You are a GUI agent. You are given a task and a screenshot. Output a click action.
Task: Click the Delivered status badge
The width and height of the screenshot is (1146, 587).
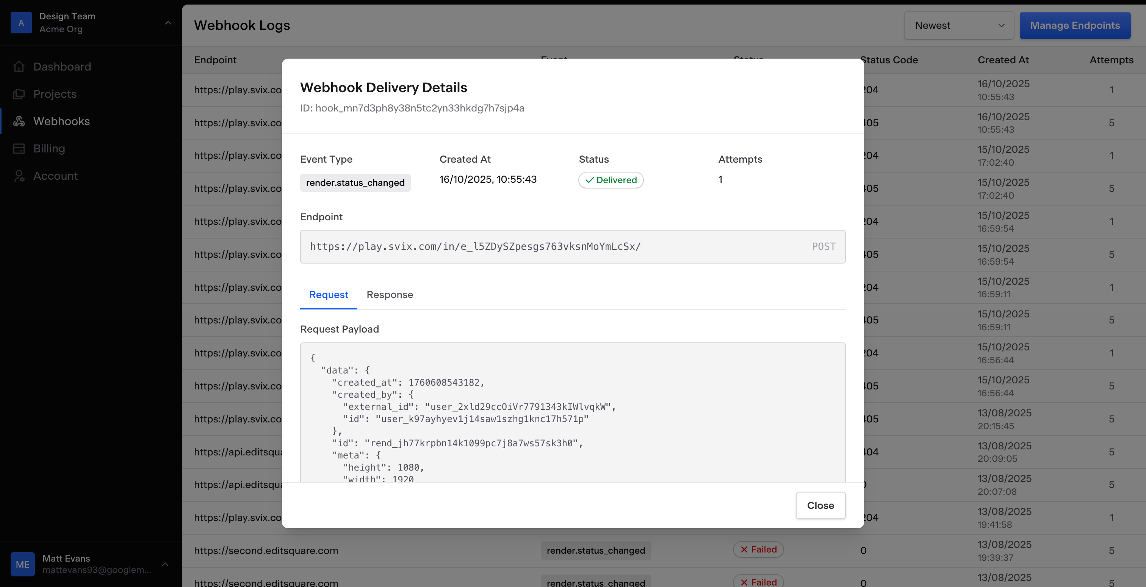[611, 180]
